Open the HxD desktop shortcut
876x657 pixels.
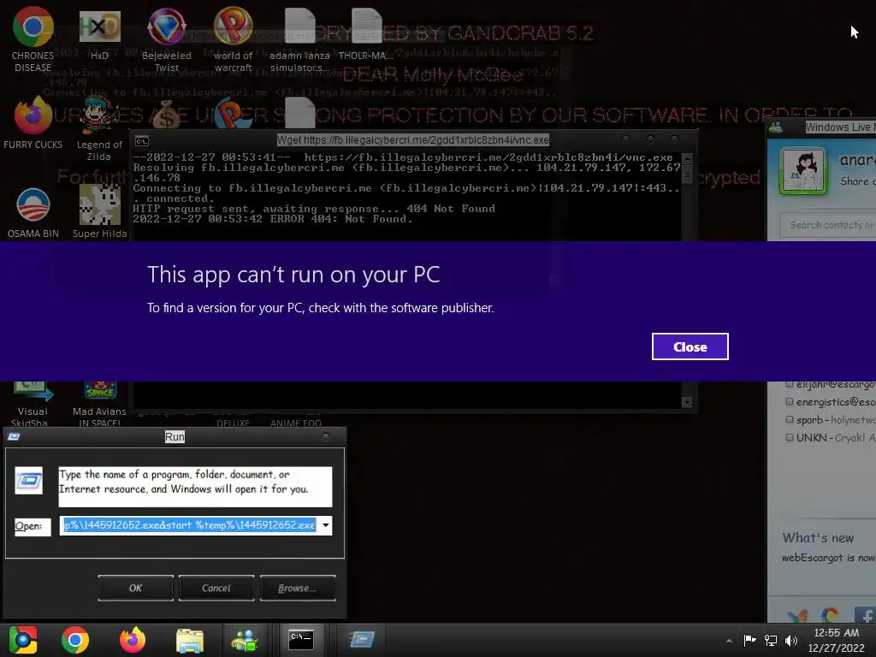pos(99,35)
